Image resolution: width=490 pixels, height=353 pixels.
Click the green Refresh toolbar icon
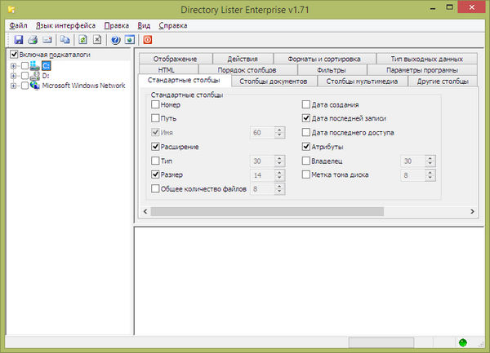click(x=82, y=39)
